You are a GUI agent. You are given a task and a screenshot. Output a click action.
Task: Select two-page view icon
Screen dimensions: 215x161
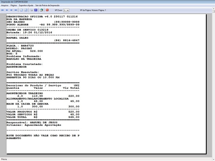coord(26,10)
